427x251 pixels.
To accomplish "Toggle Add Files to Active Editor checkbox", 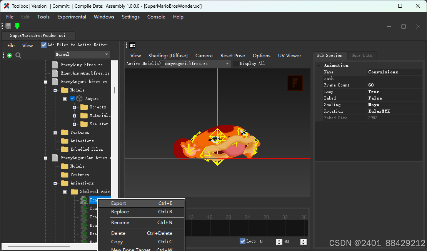I will coord(43,45).
